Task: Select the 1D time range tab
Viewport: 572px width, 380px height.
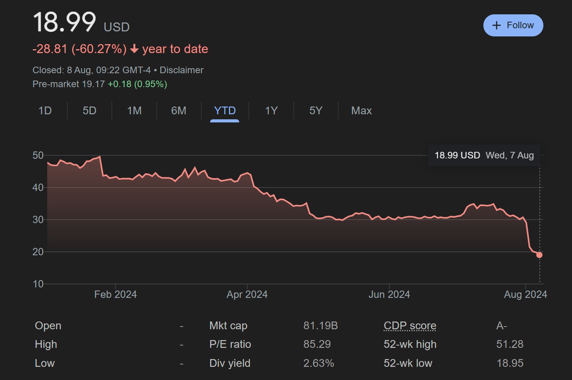Action: pyautogui.click(x=45, y=111)
